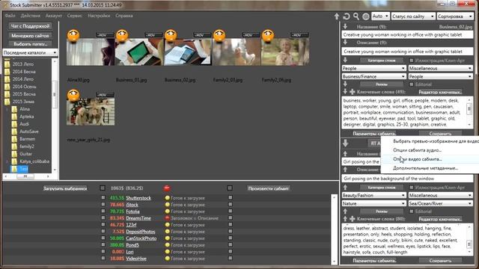479x269 pixels.
Task: Toggle Иллюстрация/Клип-Арт checkbox above Miscellaneous and People
Action: pos(412,61)
